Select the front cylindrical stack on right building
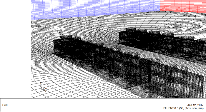 pyautogui.click(x=131, y=30)
